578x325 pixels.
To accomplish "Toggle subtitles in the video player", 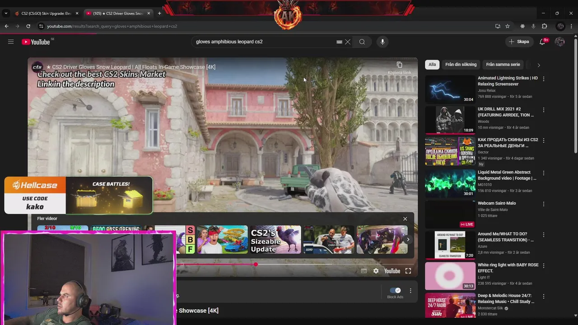I will click(x=364, y=271).
